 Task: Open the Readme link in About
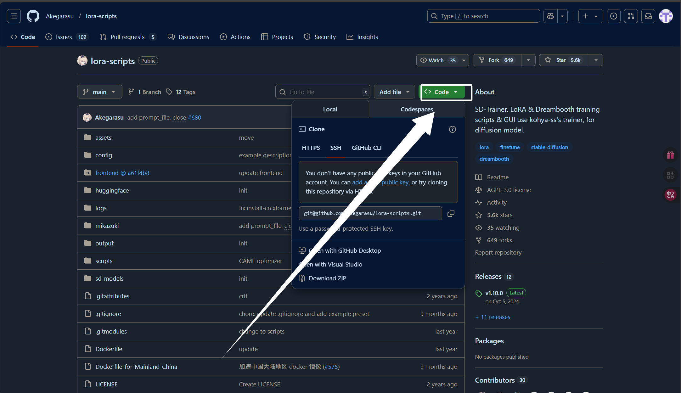(x=492, y=177)
